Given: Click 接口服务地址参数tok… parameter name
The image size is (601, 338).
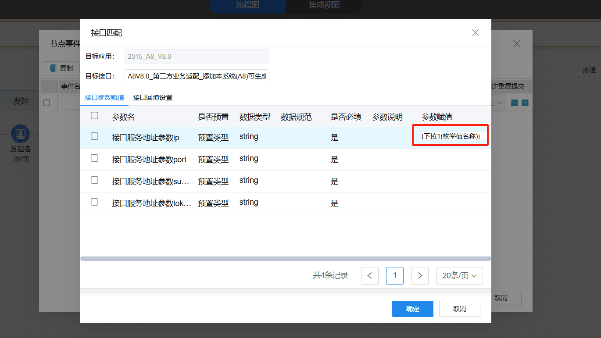Looking at the screenshot, I should [x=152, y=203].
